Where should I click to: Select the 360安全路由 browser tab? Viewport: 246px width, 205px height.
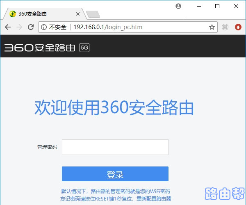(x=41, y=14)
